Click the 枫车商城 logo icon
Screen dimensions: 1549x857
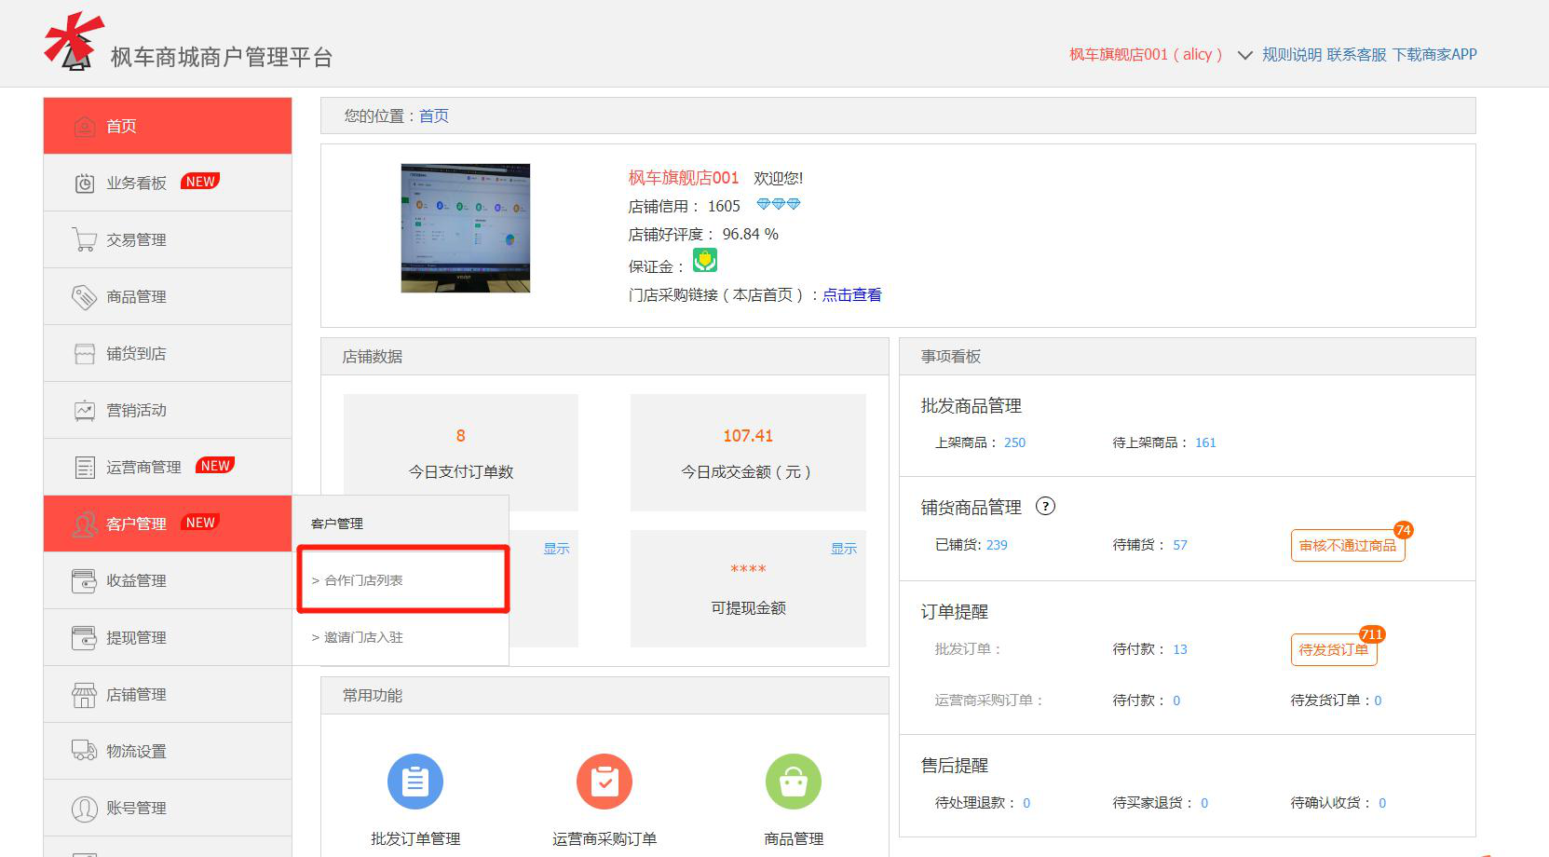[73, 43]
